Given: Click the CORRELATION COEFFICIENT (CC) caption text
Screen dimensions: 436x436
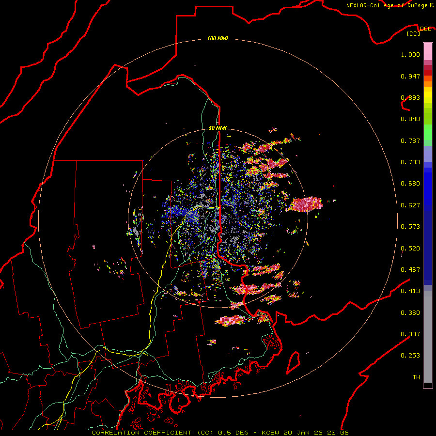Looking at the screenshot, I should tap(153, 433).
